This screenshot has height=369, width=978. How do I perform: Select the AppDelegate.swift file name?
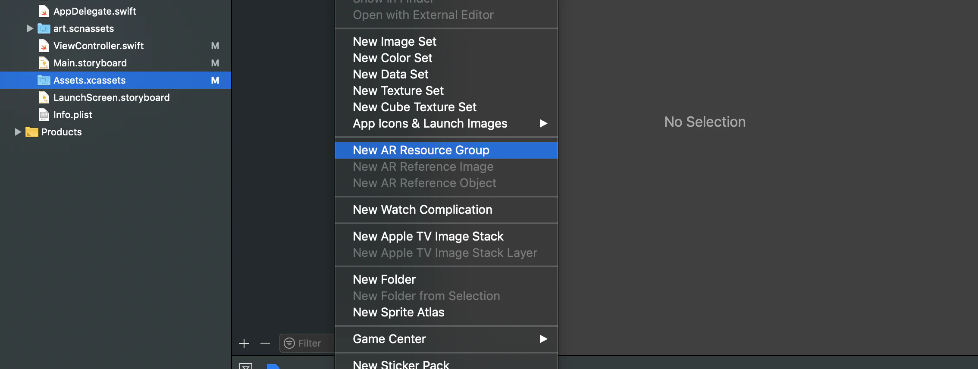(94, 11)
